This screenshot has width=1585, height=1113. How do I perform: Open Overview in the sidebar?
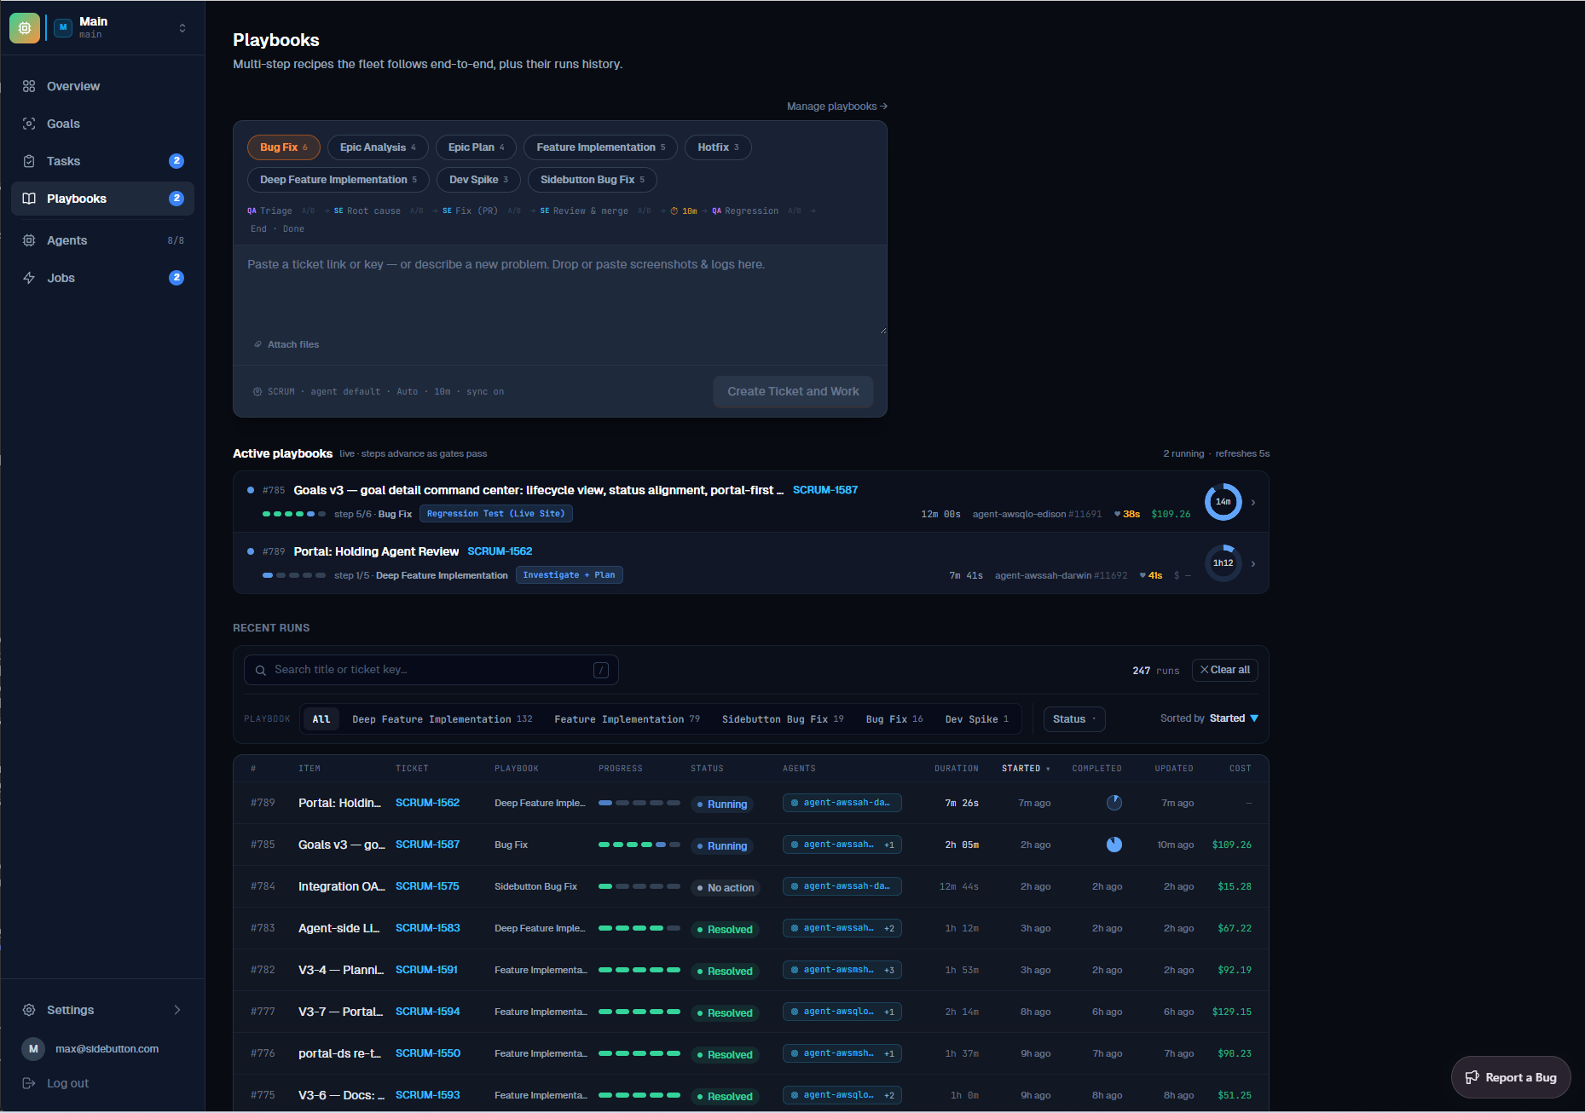pyautogui.click(x=102, y=86)
